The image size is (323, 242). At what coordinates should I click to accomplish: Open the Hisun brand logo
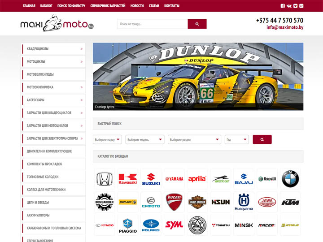221,202
